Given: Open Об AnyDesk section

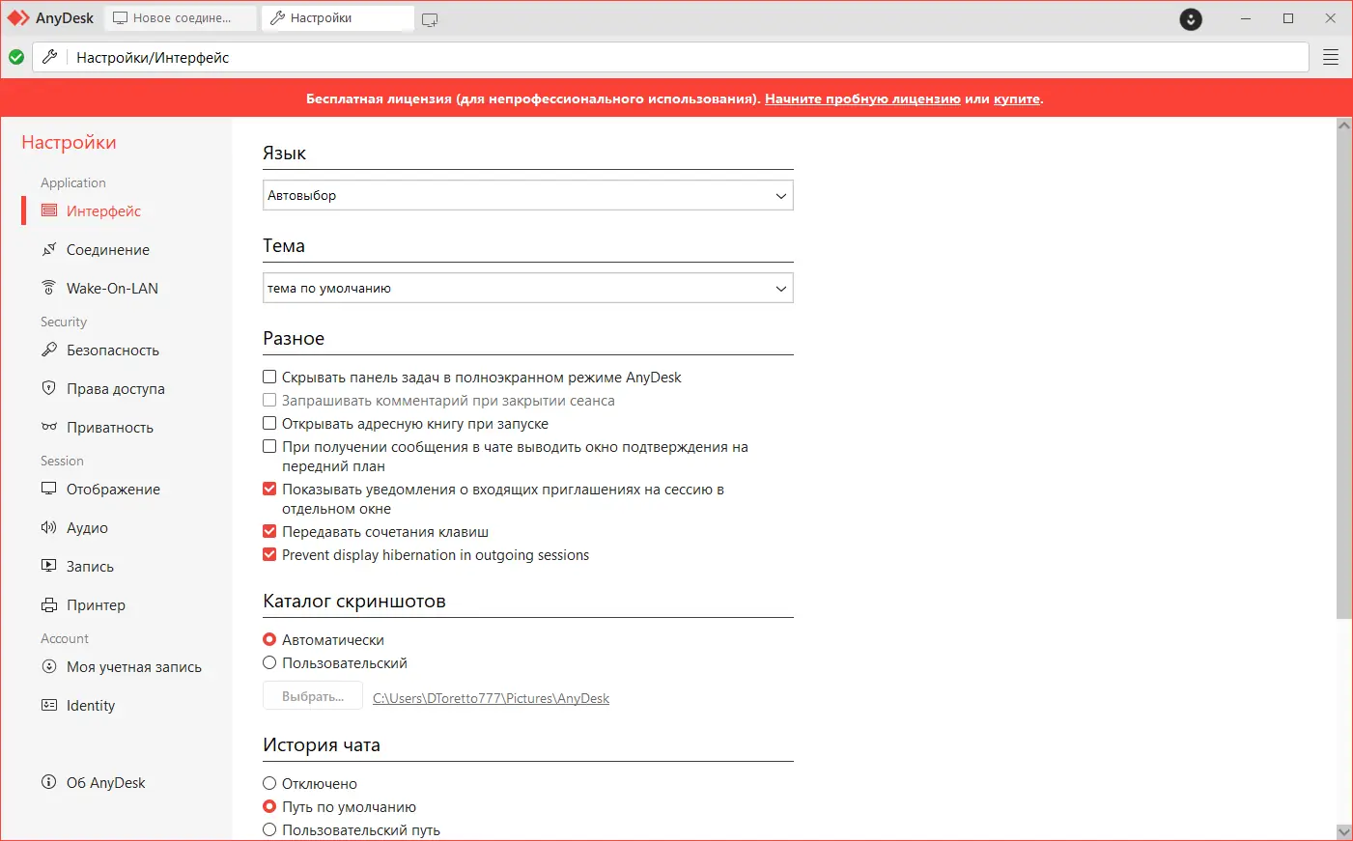Looking at the screenshot, I should pos(105,782).
